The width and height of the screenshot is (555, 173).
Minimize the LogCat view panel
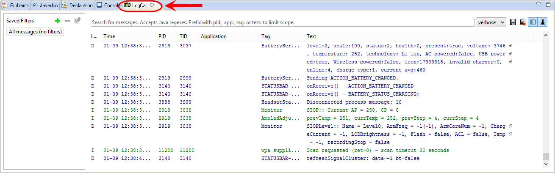[539, 5]
